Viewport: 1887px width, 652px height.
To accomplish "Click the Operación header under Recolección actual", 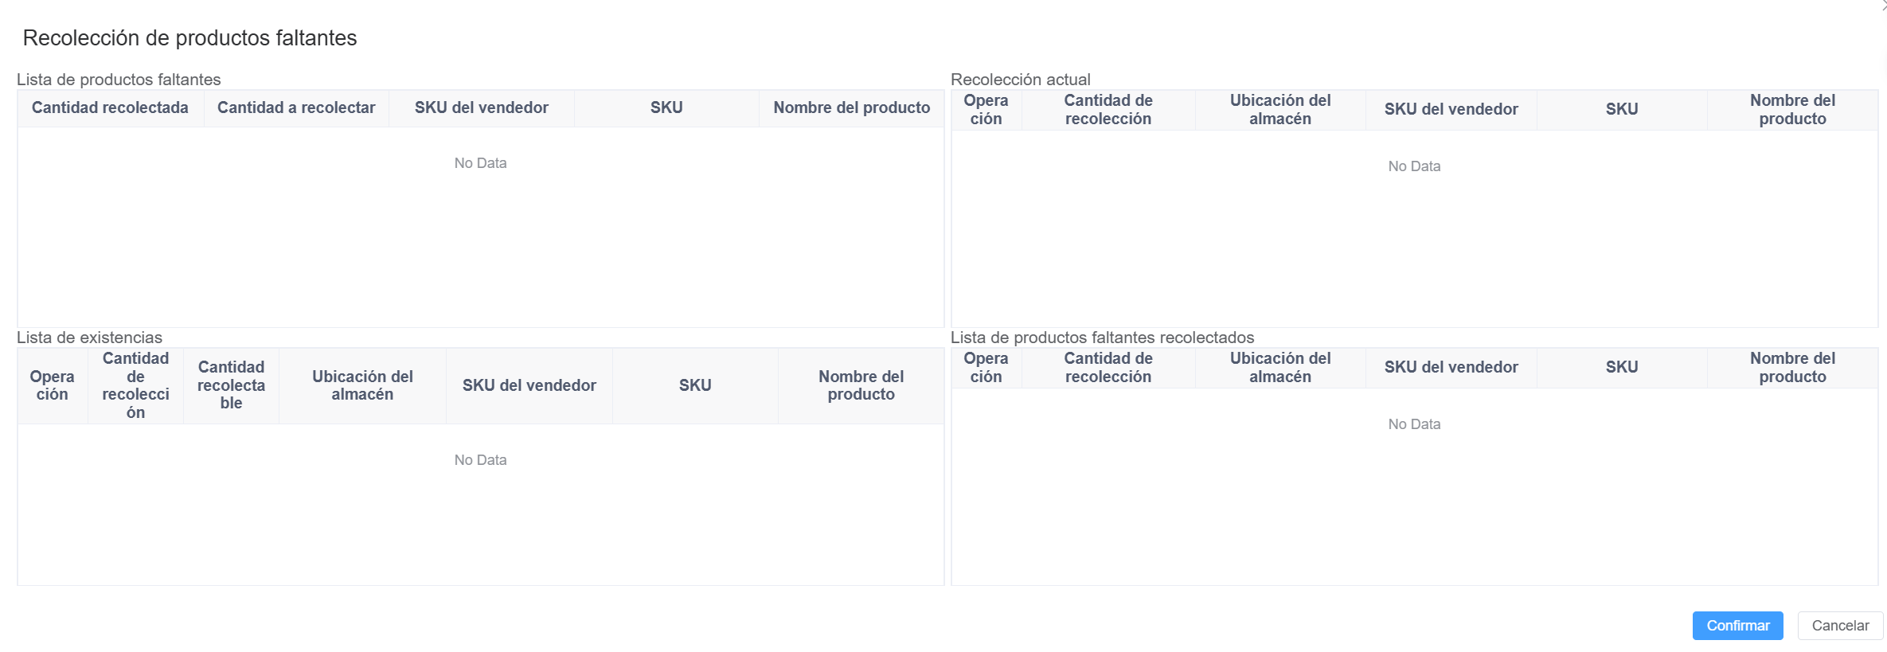I will tap(986, 110).
